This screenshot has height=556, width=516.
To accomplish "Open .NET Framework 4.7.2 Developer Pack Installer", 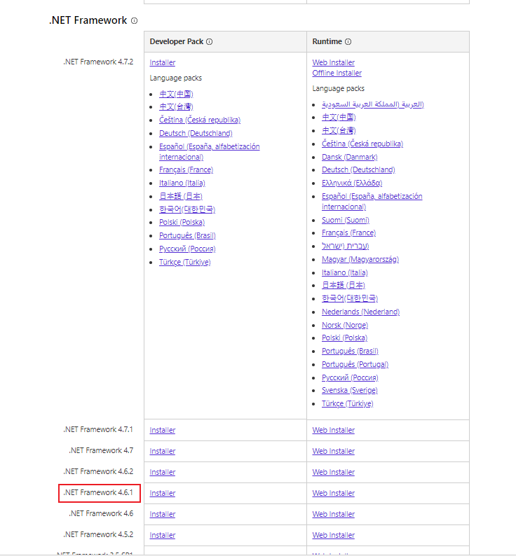I will [162, 62].
